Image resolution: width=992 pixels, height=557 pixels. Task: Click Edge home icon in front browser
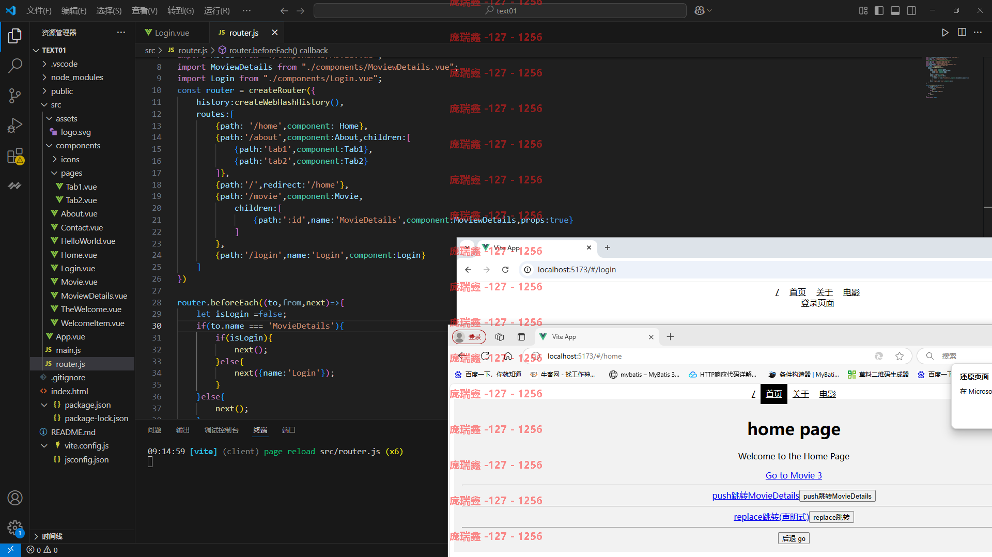click(508, 355)
